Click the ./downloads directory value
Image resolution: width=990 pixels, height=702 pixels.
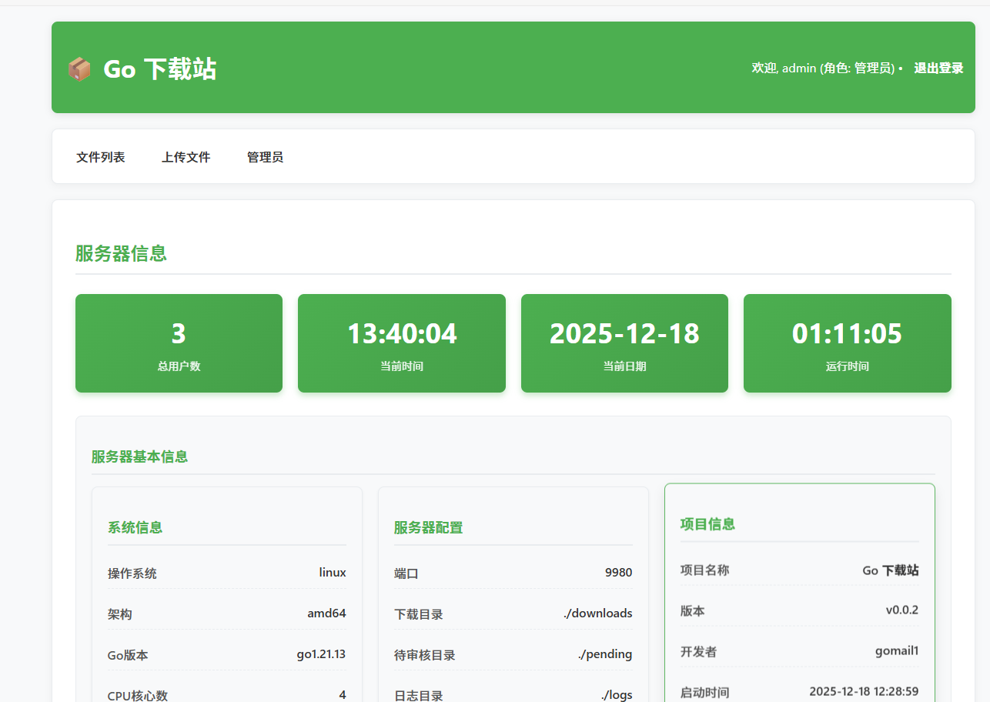[x=597, y=613]
